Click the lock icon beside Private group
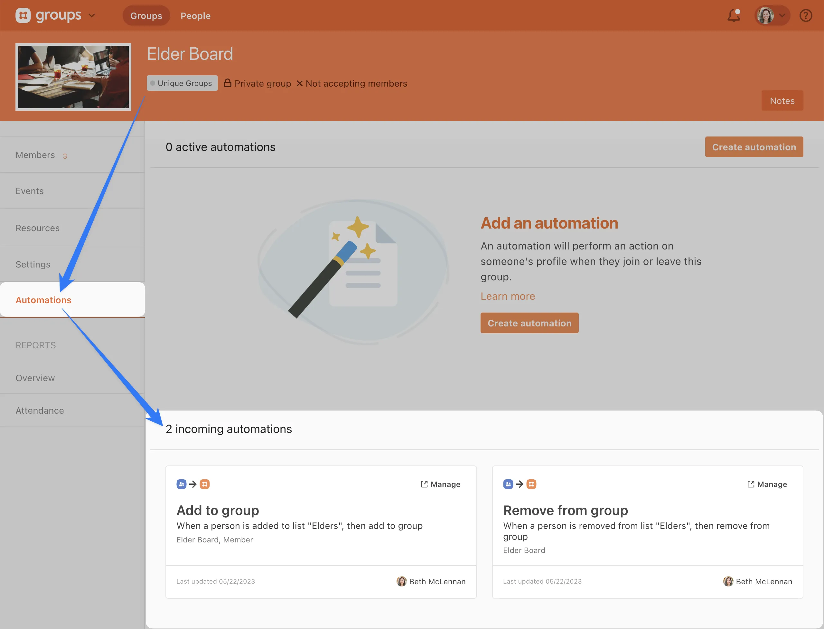The image size is (824, 629). click(227, 83)
